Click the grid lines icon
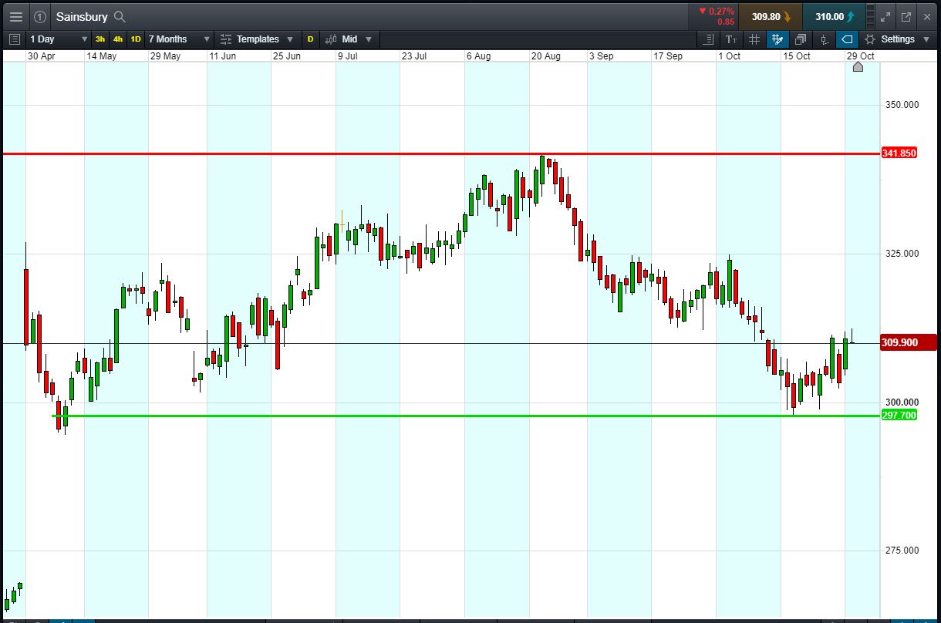The image size is (941, 623). pyautogui.click(x=754, y=39)
